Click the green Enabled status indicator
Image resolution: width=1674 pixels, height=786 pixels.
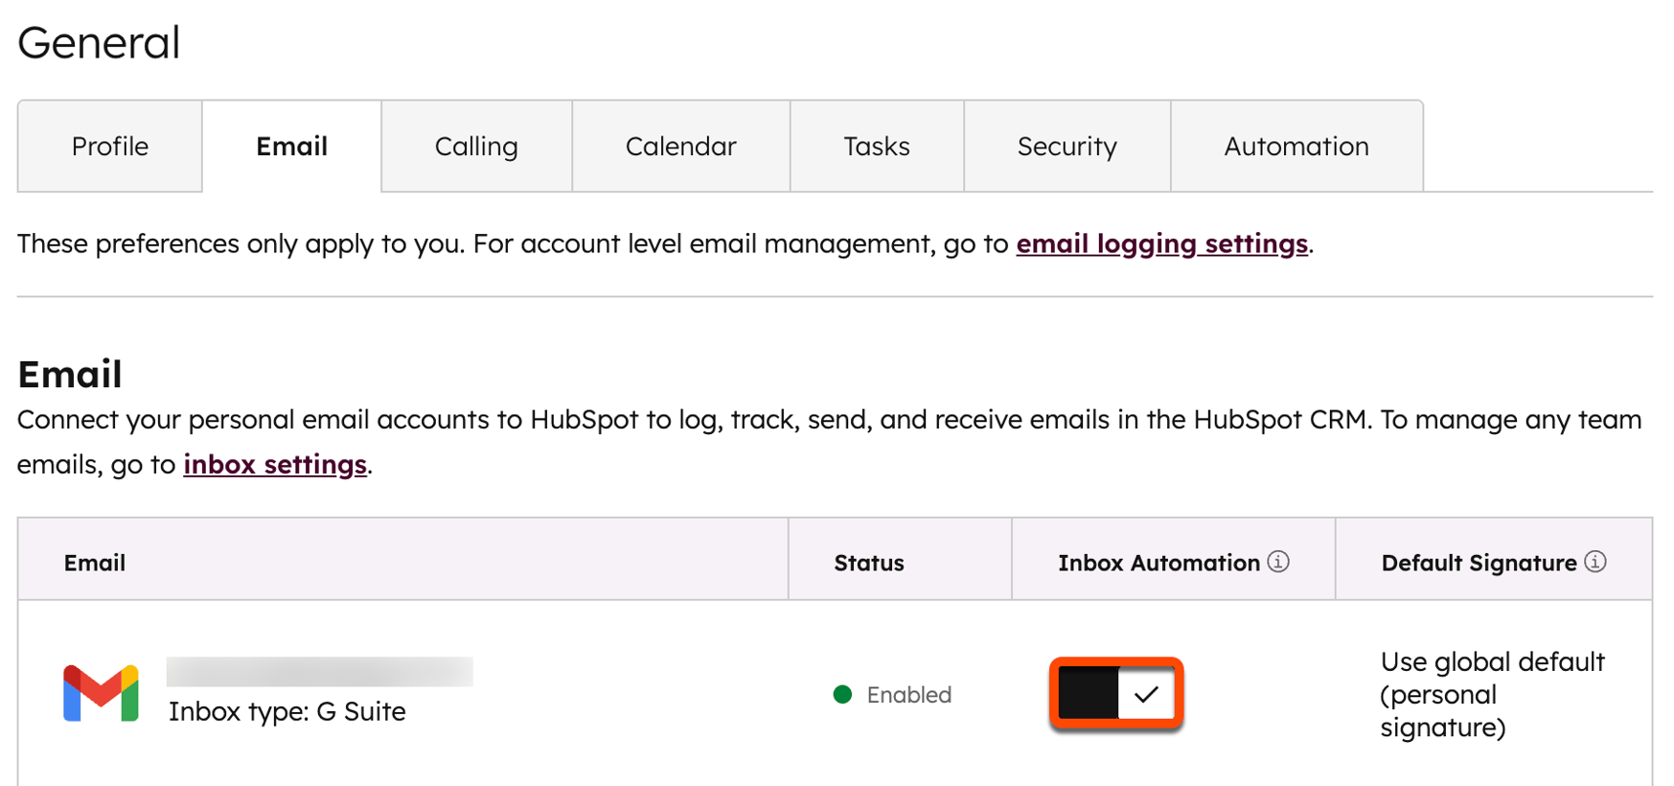coord(841,694)
